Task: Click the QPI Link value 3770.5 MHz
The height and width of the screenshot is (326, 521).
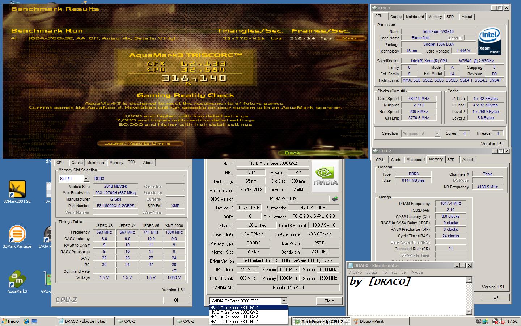Action: [419, 118]
